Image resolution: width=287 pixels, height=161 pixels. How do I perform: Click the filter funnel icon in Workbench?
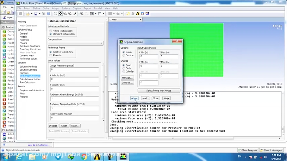4,145
